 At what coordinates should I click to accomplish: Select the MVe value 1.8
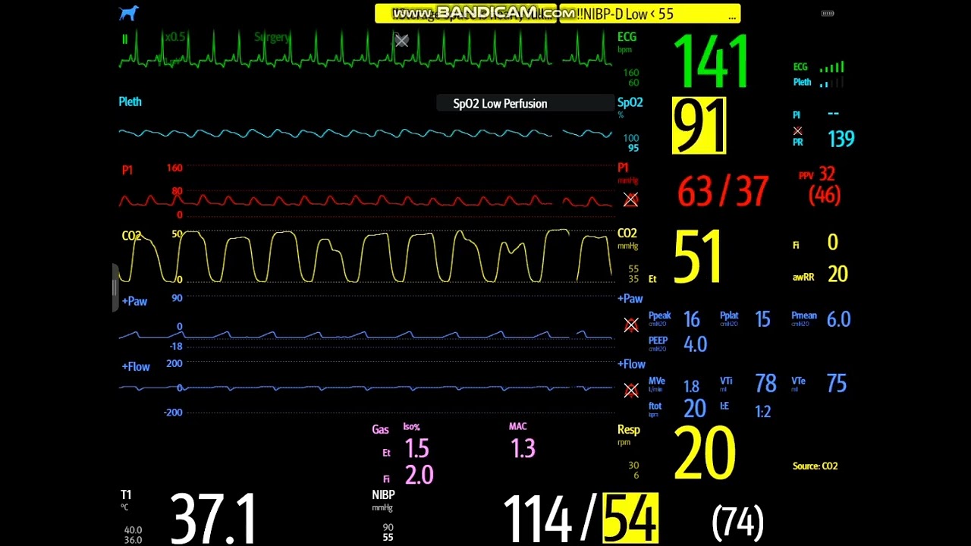(691, 387)
